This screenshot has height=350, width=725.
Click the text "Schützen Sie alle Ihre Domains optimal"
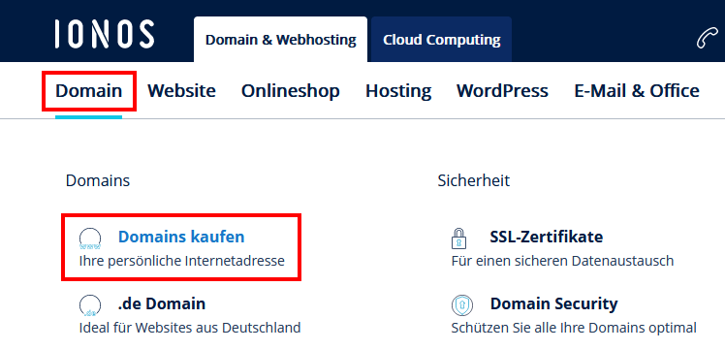tap(574, 328)
